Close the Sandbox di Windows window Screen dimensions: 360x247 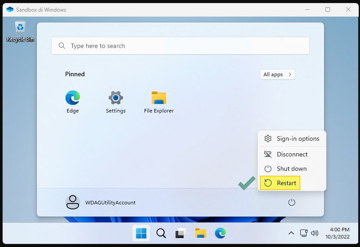[x=348, y=9]
